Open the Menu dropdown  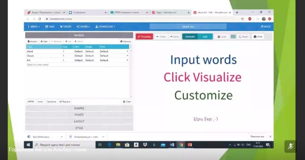[34, 27]
